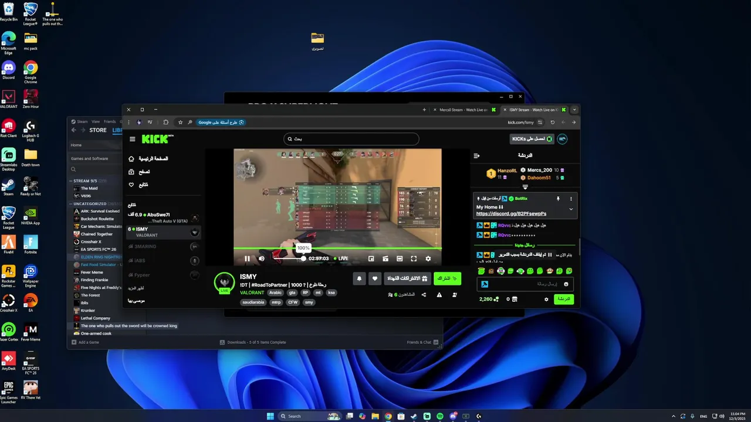Screen dimensions: 751x422
Task: Open user account avatar menu
Action: click(x=562, y=139)
